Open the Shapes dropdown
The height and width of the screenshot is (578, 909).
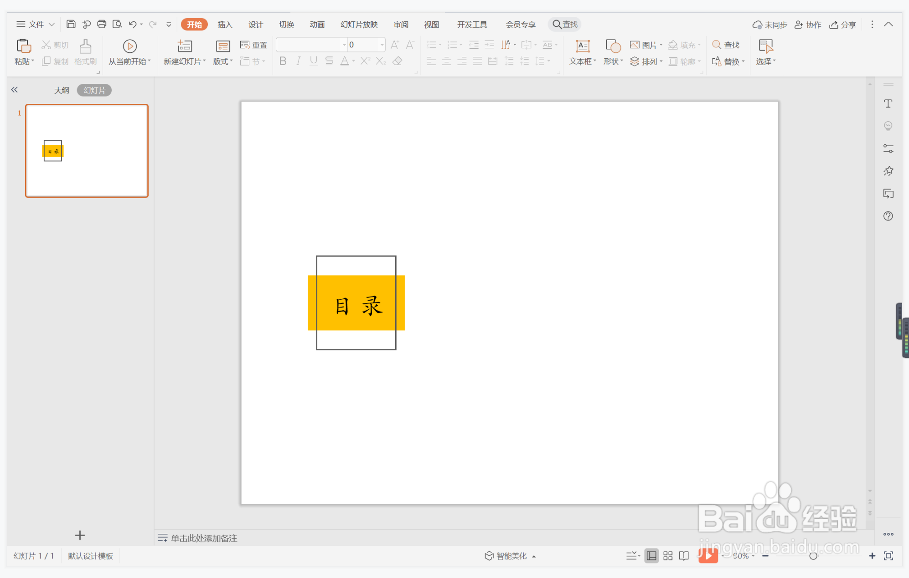613,61
